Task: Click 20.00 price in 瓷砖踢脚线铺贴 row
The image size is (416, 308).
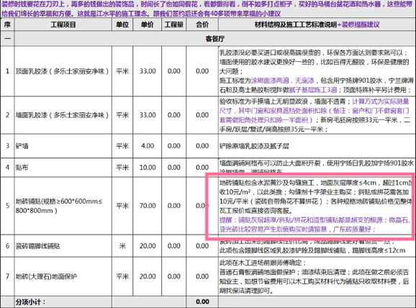Action: 148,246
